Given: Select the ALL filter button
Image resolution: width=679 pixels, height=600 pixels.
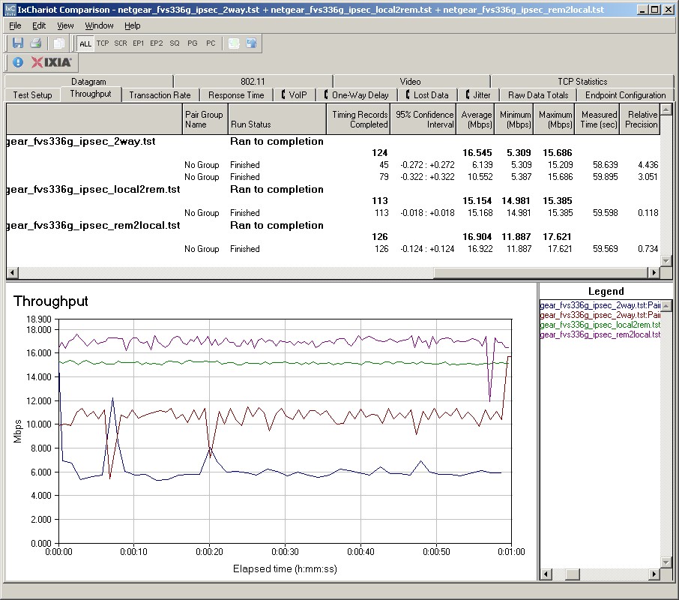Looking at the screenshot, I should (x=85, y=43).
